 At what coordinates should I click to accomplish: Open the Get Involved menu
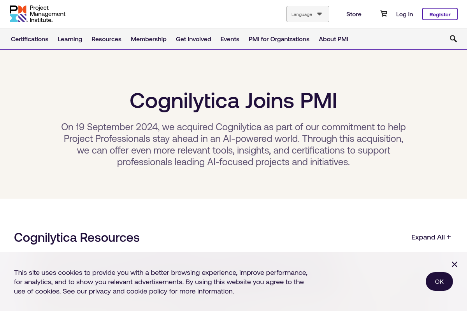[x=193, y=39]
